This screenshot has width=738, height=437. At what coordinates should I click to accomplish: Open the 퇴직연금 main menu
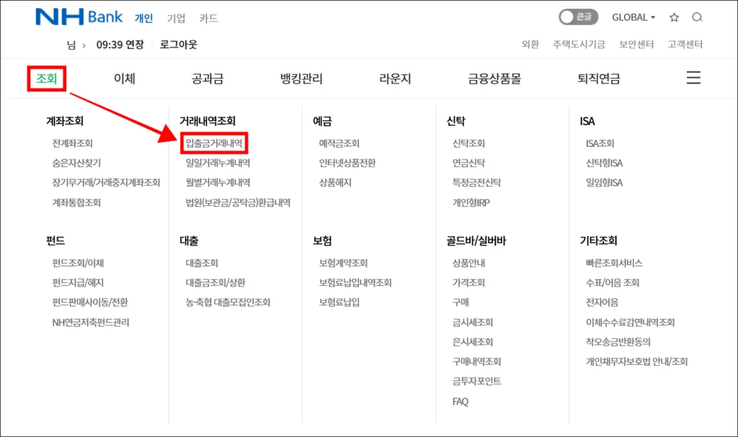(x=599, y=78)
